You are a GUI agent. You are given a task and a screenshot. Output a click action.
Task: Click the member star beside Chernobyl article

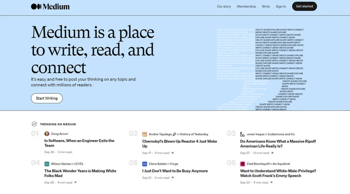173,153
